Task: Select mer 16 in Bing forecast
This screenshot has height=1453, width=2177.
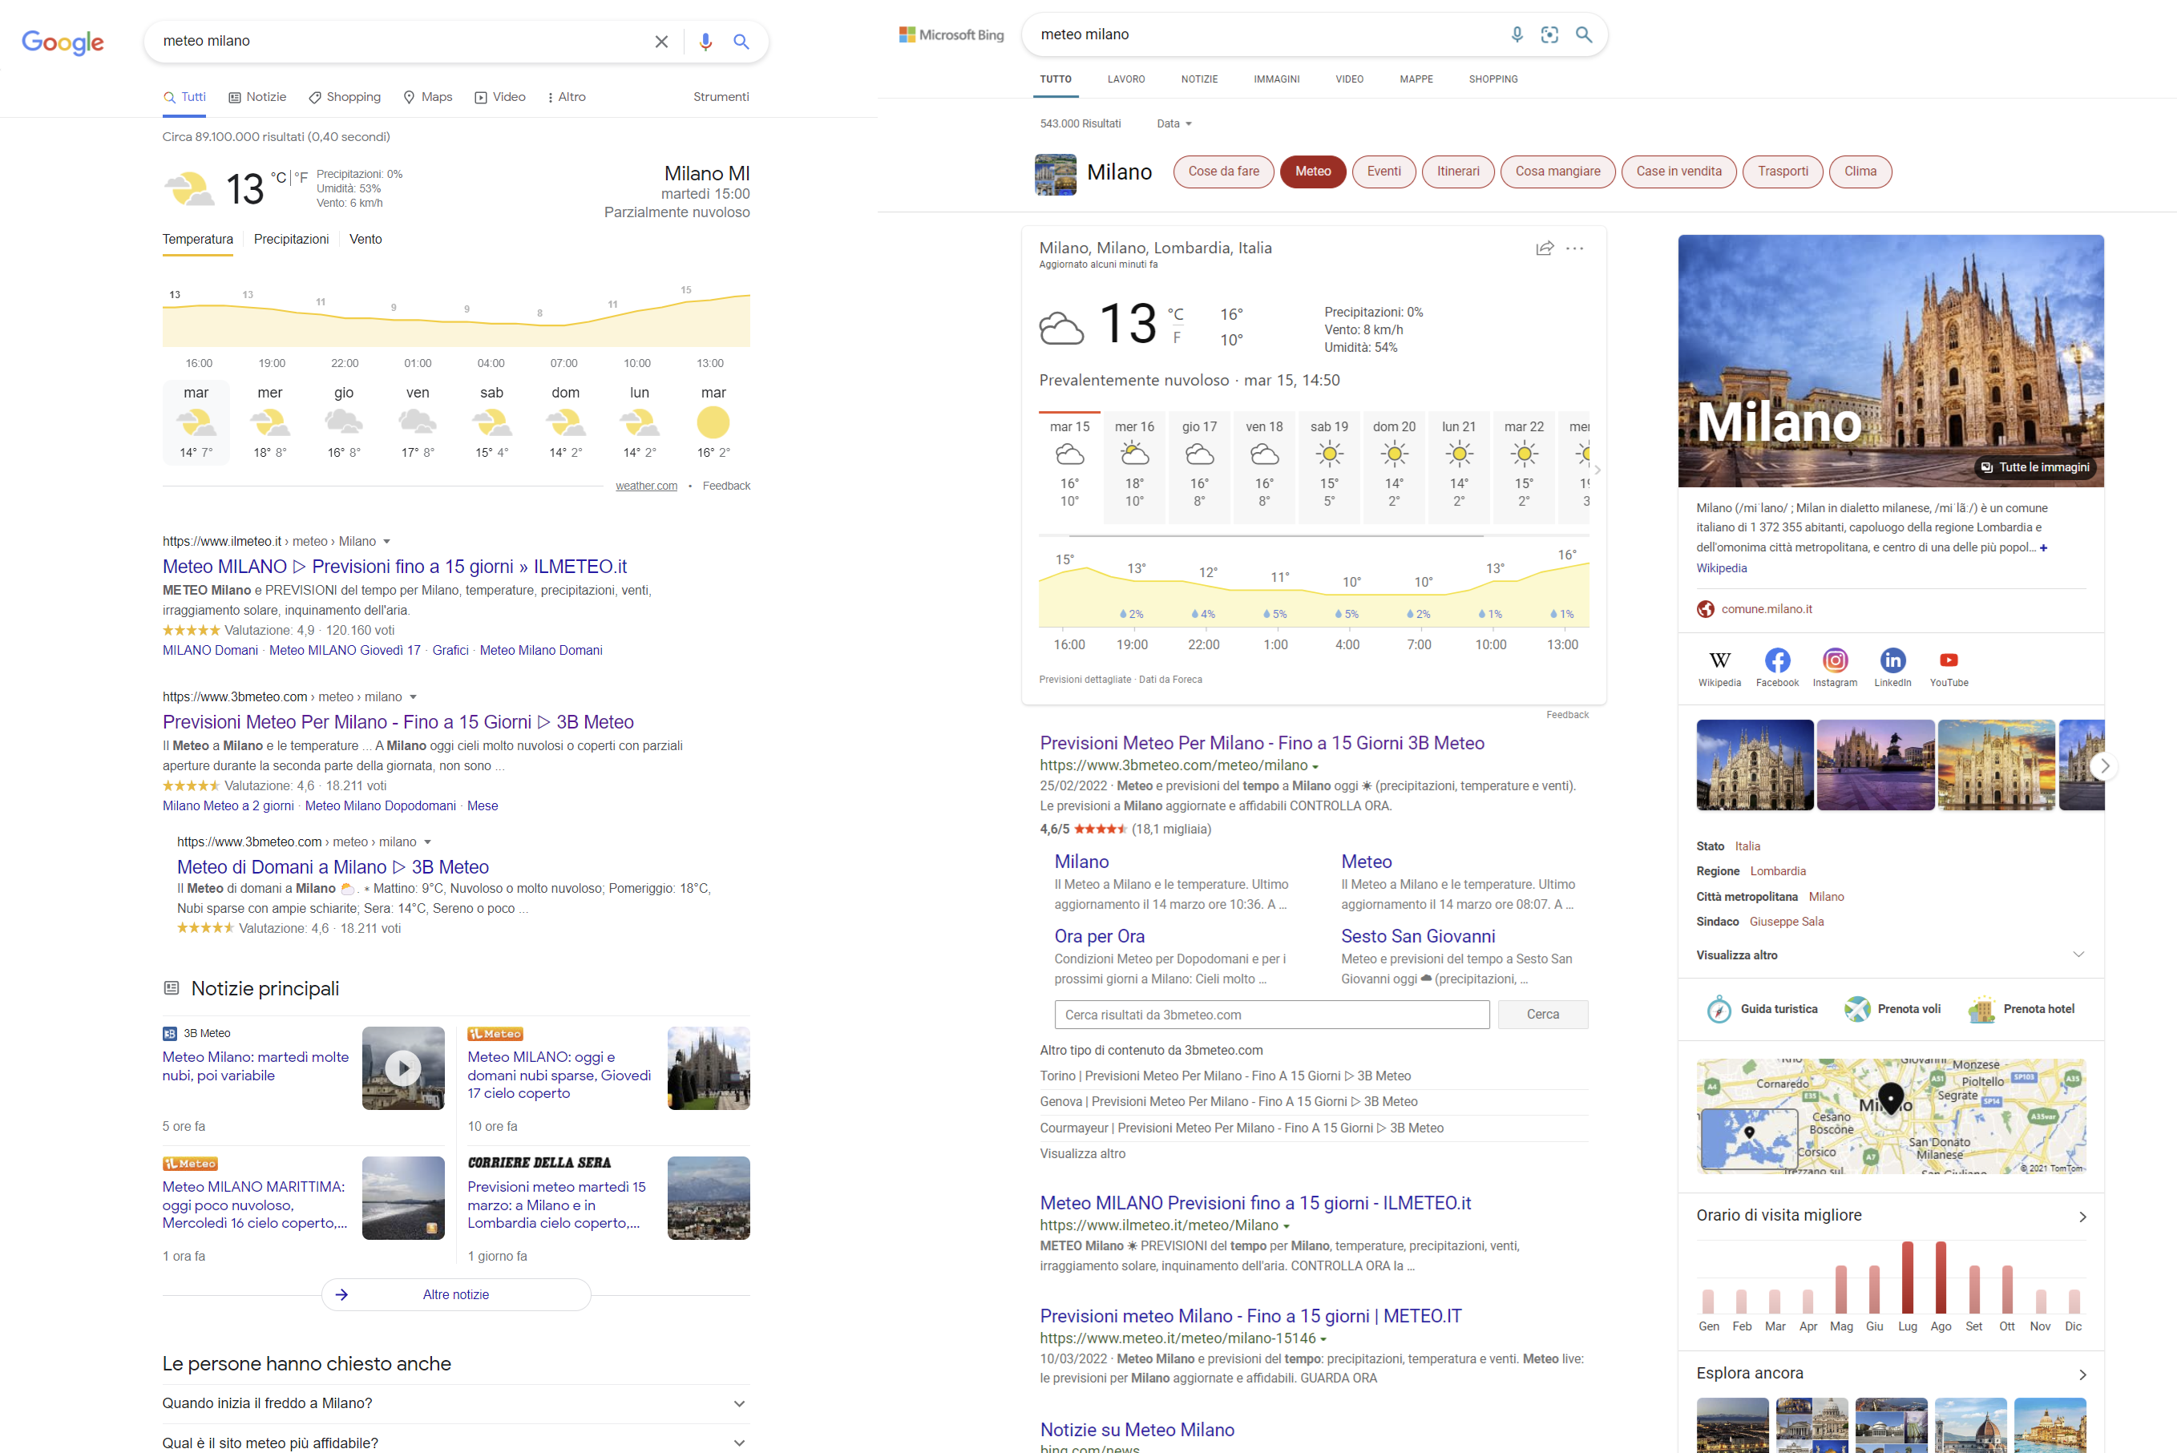Action: 1134,467
